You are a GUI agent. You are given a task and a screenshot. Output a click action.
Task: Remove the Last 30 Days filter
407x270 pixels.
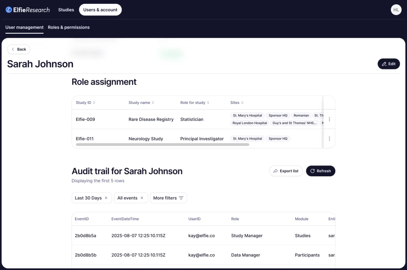106,198
